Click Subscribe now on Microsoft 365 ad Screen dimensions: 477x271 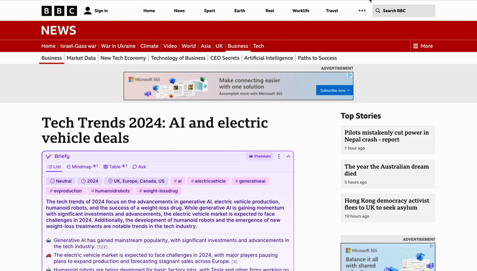point(334,90)
